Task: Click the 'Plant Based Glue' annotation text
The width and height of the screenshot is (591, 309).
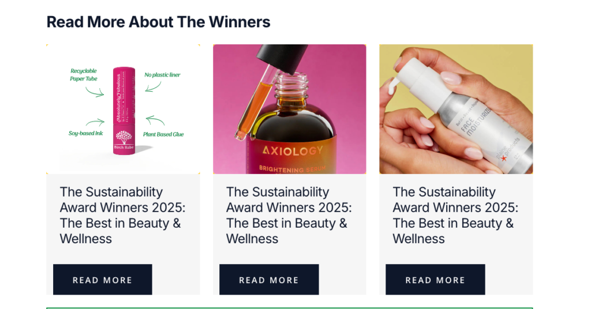Action: [x=163, y=134]
